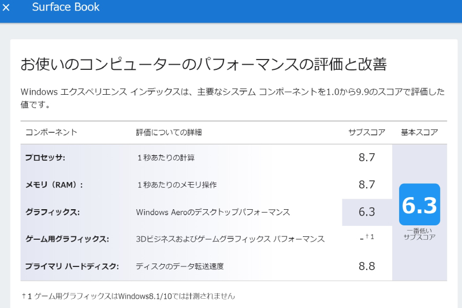Click the サブスコア column header
462x308 pixels.
tap(367, 132)
